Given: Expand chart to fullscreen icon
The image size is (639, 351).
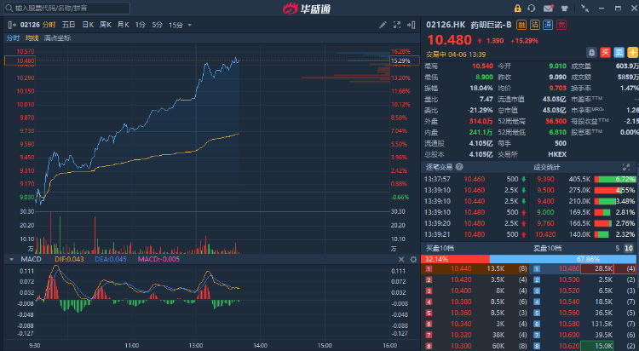Looking at the screenshot, I should point(397,25).
